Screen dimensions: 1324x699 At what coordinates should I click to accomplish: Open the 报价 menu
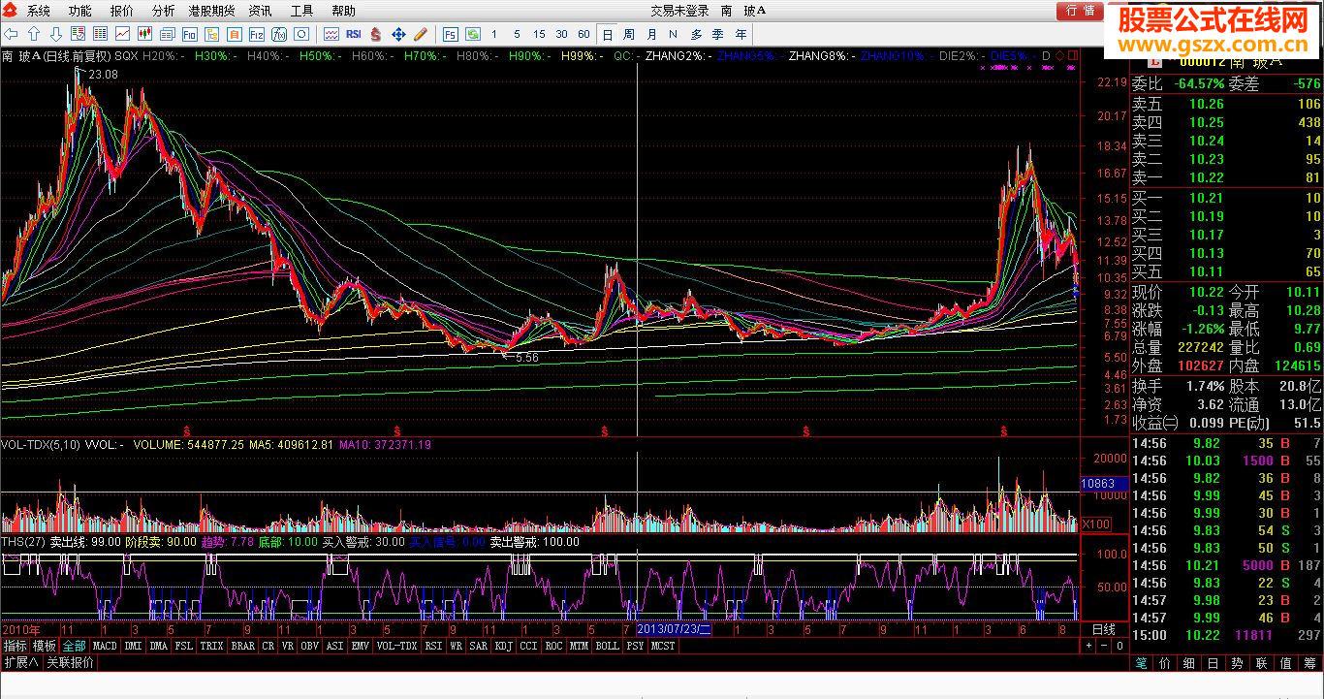coord(122,11)
